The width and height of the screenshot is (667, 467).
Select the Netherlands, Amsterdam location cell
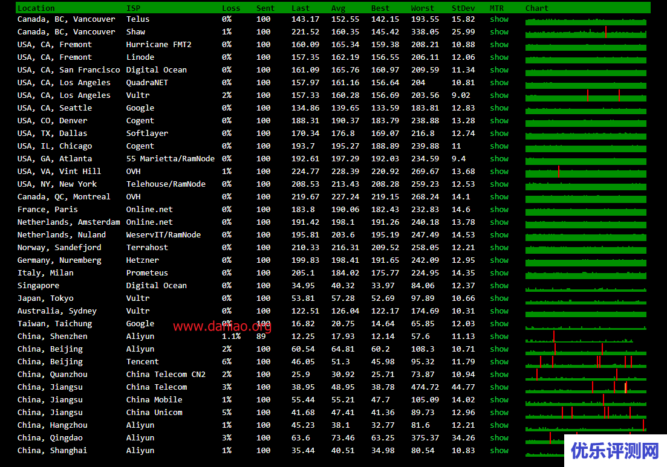69,222
